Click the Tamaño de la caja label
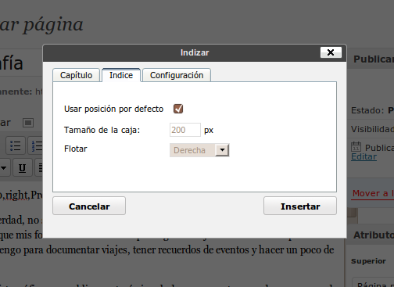Viewport: 394px width, 287px height. [x=102, y=130]
